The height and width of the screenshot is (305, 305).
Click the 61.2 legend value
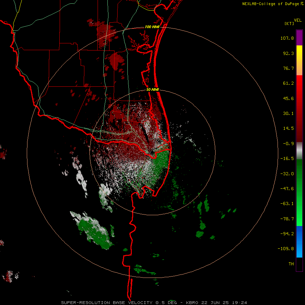coord(288,83)
